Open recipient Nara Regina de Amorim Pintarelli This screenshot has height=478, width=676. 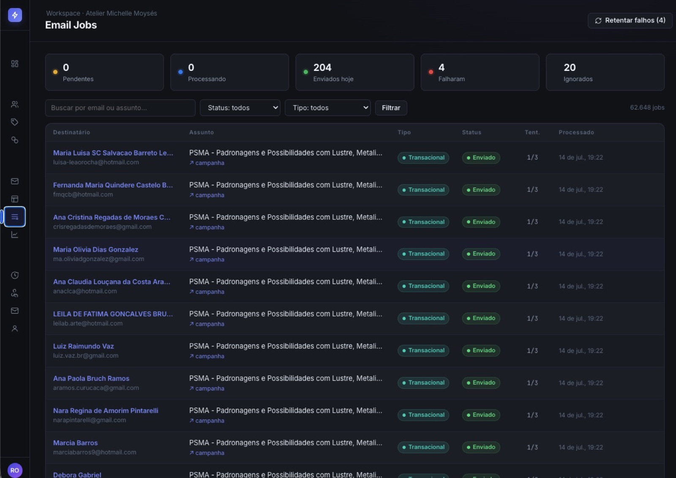106,410
